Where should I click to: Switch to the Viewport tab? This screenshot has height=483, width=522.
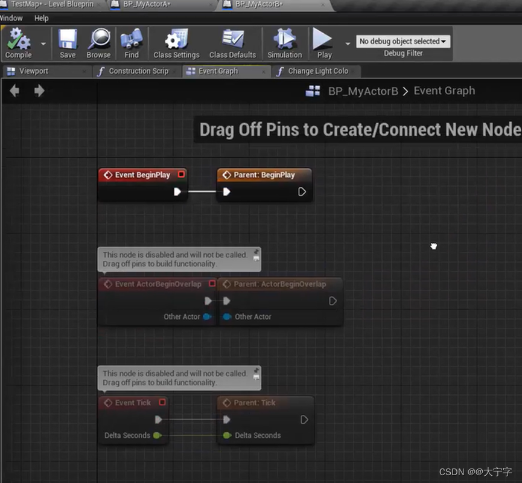(x=36, y=71)
